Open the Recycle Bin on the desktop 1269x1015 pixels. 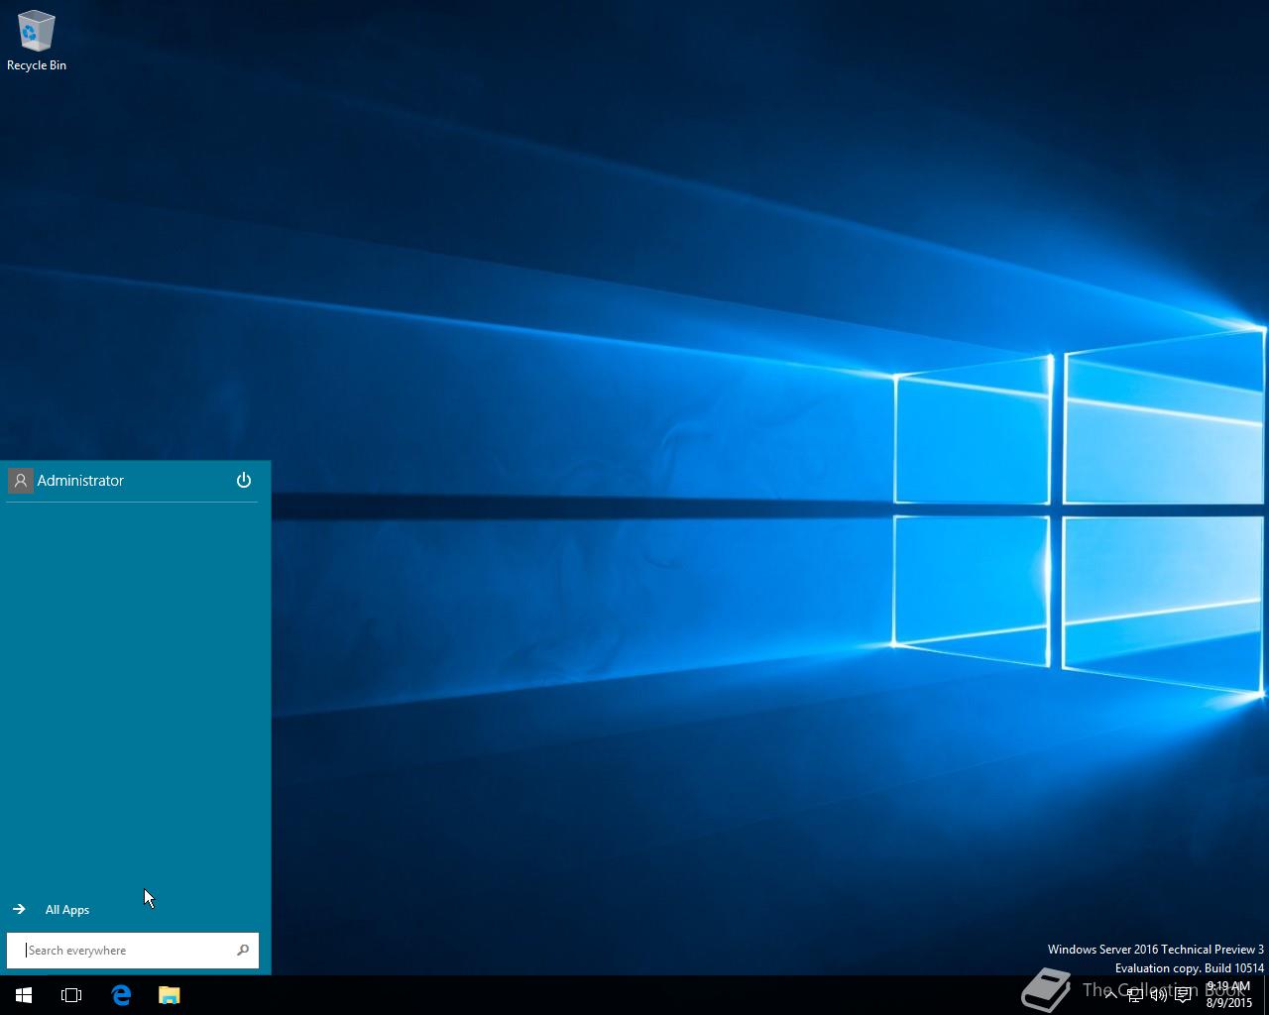click(x=36, y=30)
